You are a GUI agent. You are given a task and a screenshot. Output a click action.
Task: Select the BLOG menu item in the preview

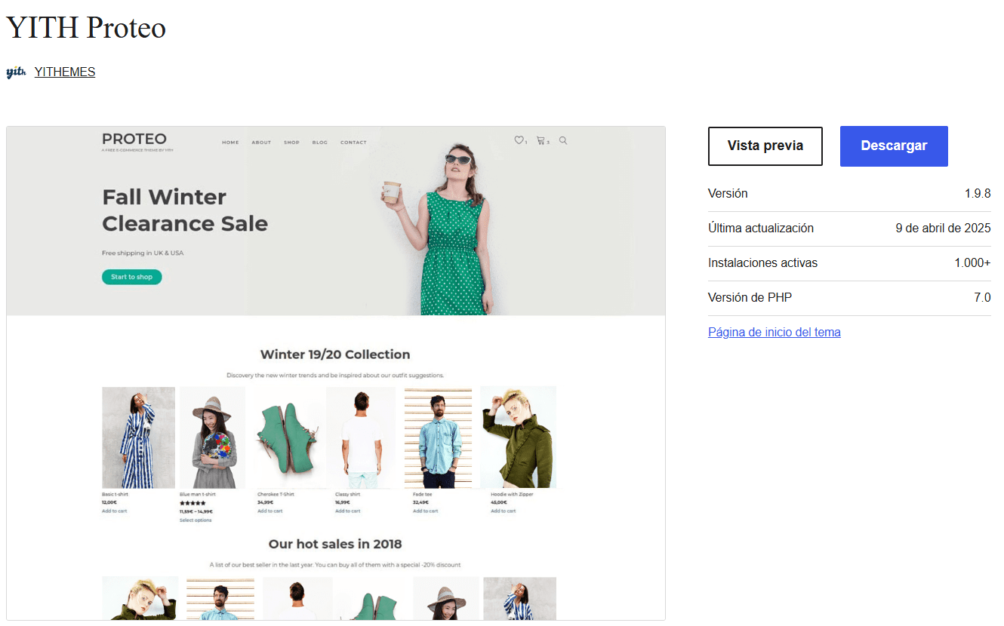320,143
